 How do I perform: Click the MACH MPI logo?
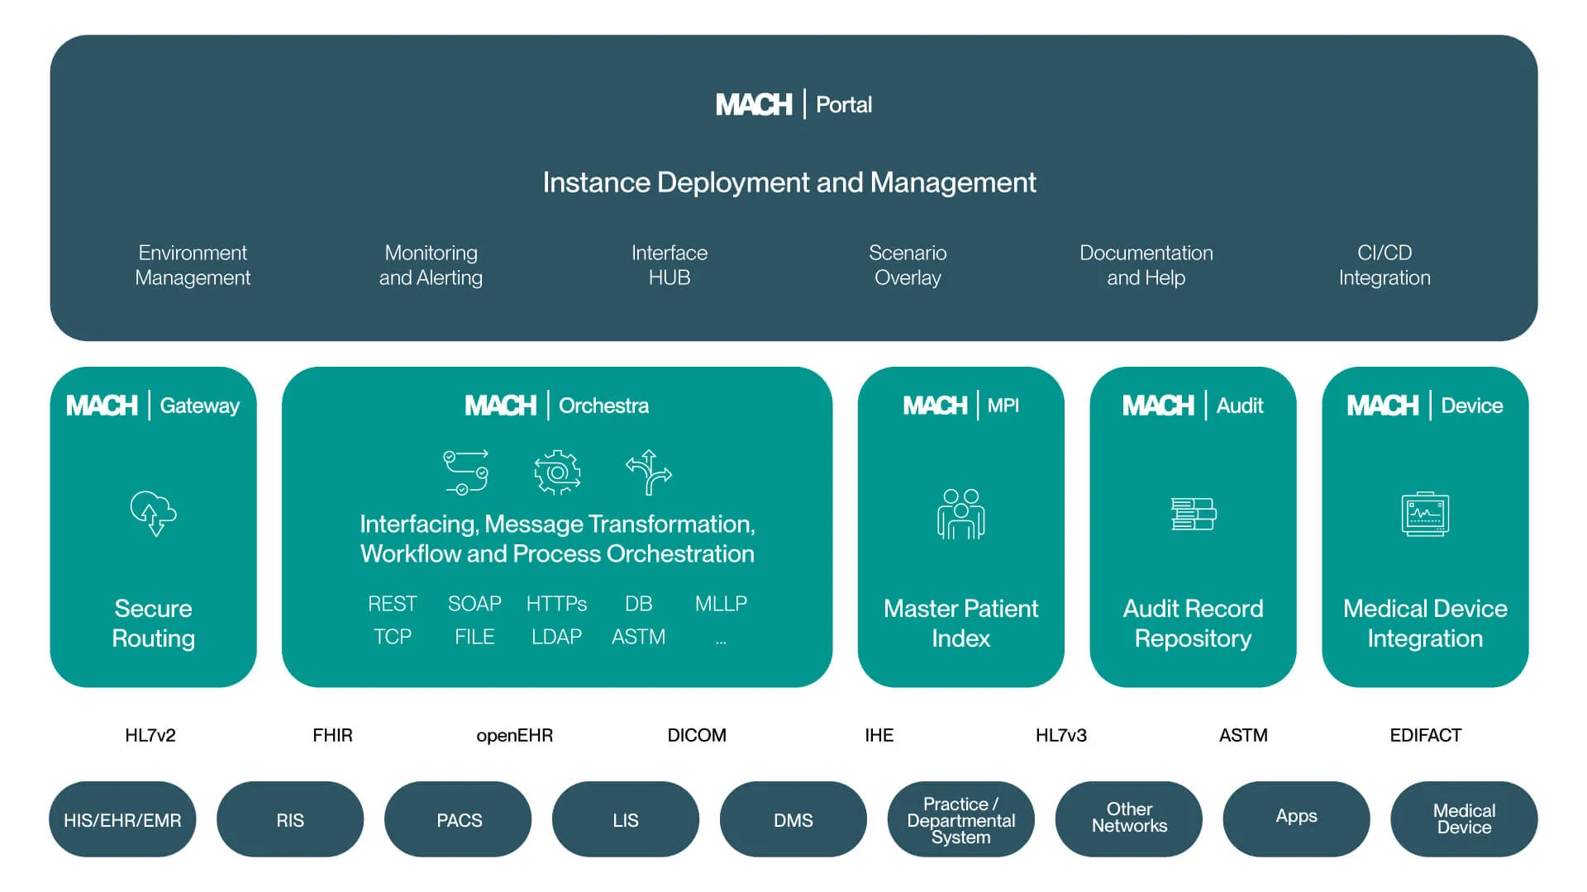[x=960, y=406]
